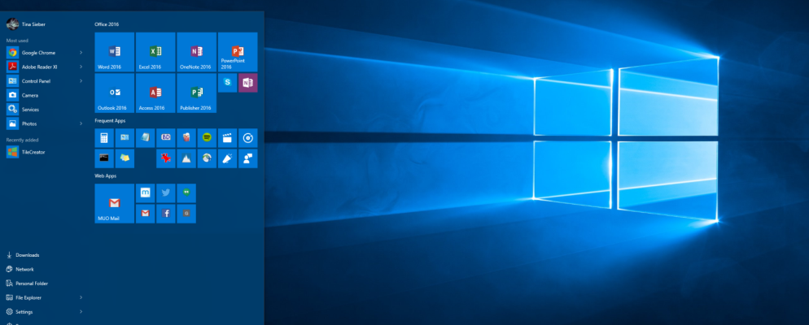Viewport: 809px width, 325px height.
Task: Launch the green Hangouts tile
Action: 186,193
